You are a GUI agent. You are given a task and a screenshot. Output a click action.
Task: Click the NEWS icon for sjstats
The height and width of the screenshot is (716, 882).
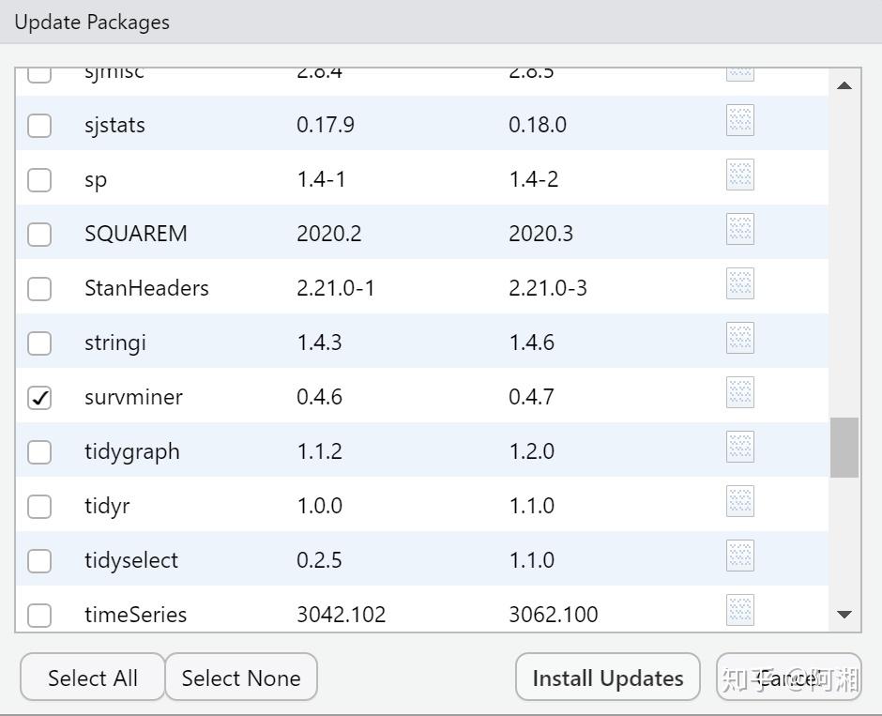click(x=739, y=121)
